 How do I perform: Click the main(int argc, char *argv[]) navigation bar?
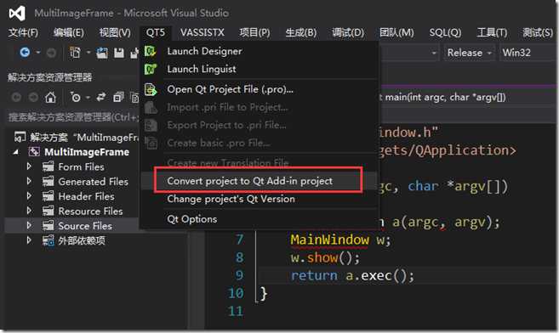[x=468, y=97]
